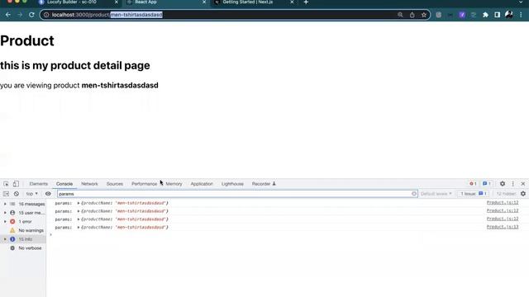Open console settings gear

click(x=523, y=194)
